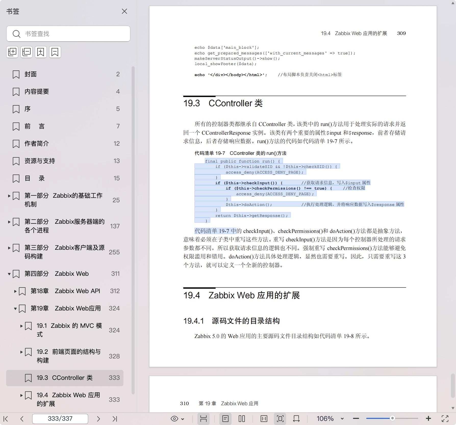Click bookmark icon beside 封面
Screen dimensions: 456x425
[16, 74]
